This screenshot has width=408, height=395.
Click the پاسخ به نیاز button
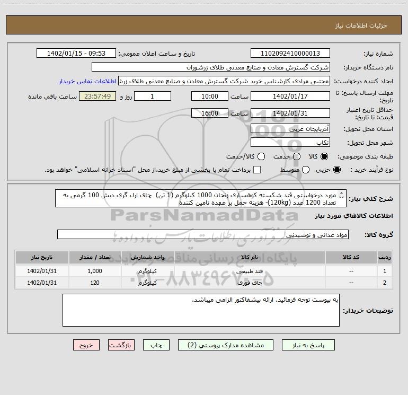[x=308, y=345]
